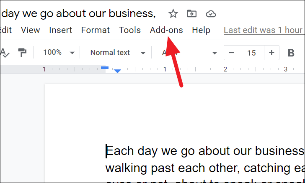Open the Insert menu

tap(60, 30)
